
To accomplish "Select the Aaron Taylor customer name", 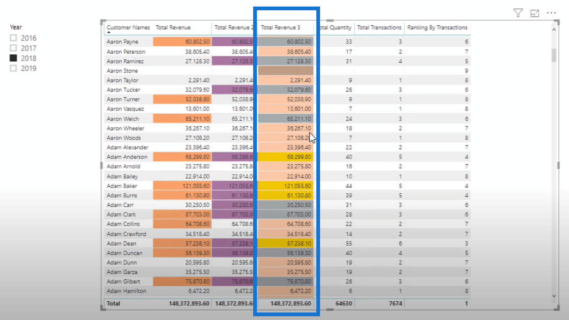I will [123, 80].
